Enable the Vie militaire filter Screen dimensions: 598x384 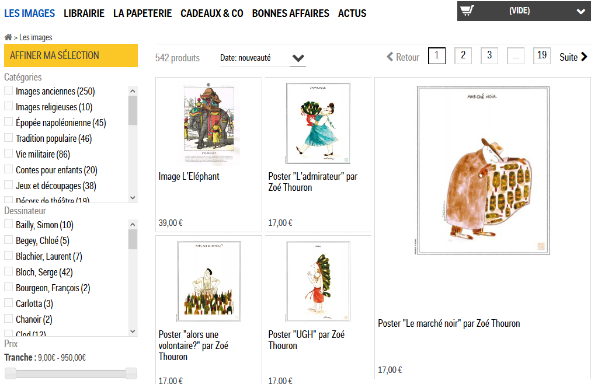pos(9,153)
